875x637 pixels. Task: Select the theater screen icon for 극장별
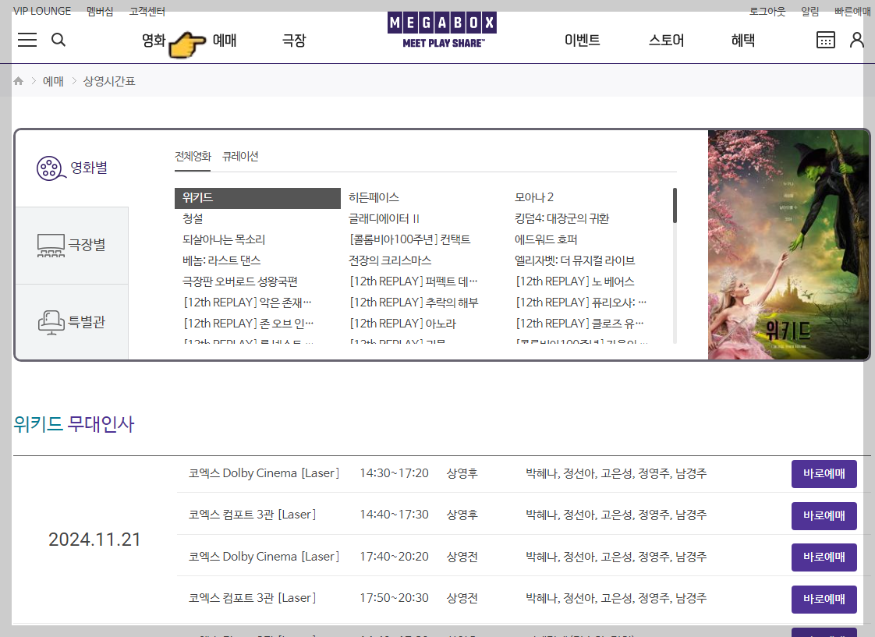(x=51, y=245)
